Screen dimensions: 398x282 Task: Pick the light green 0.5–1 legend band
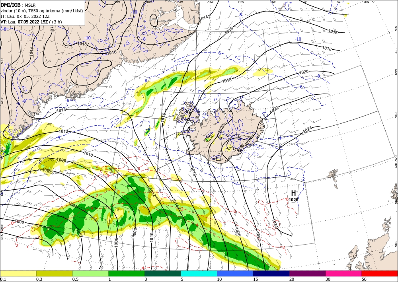tap(90, 273)
